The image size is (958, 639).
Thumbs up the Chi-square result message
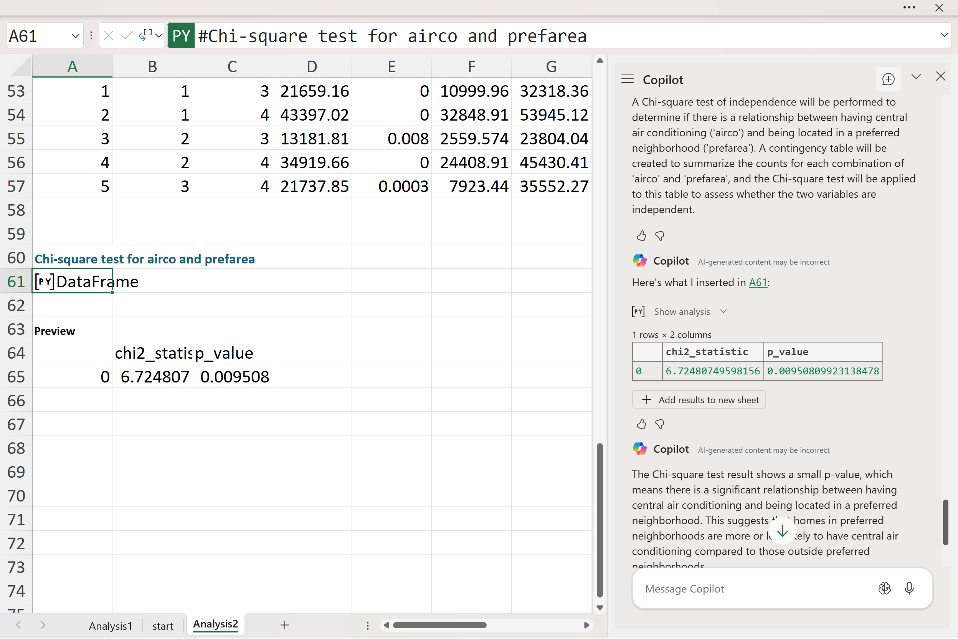(641, 424)
